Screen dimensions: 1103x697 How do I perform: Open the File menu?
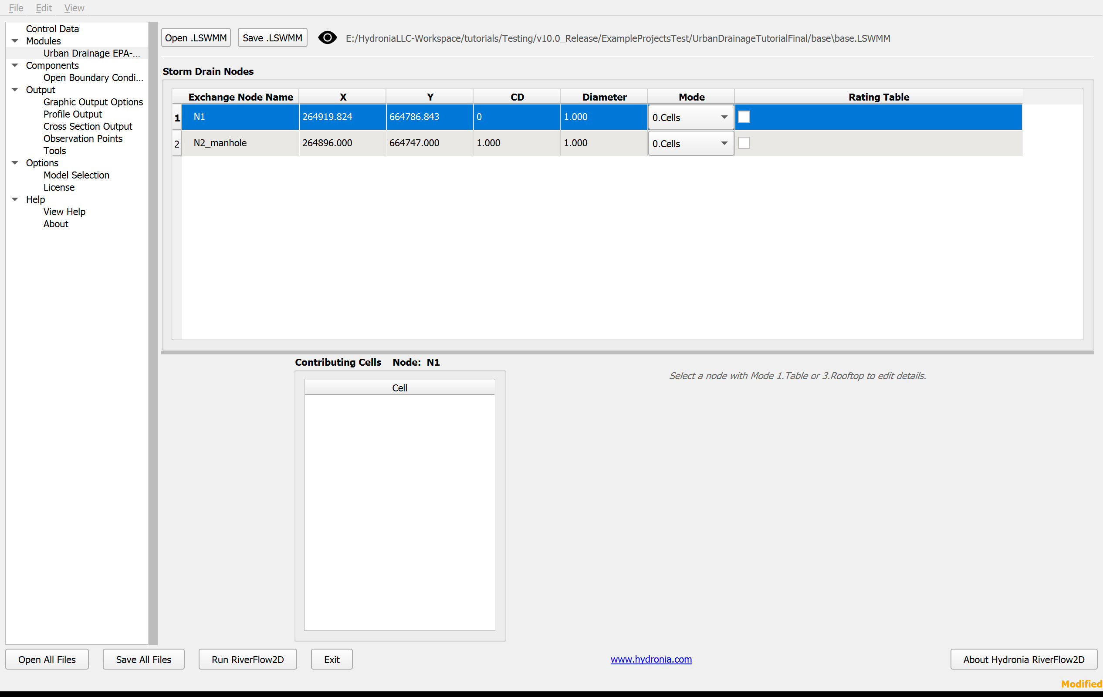(x=16, y=8)
